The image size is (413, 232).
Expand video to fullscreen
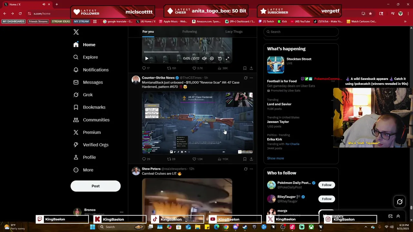point(227,58)
